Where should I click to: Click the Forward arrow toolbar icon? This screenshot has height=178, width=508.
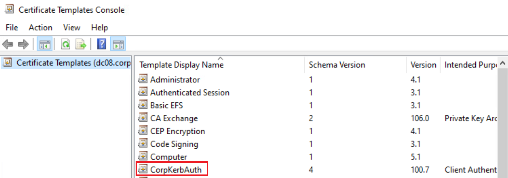23,44
